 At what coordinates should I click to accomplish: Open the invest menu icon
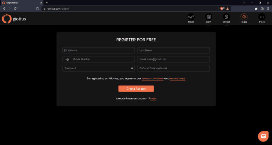point(227,17)
